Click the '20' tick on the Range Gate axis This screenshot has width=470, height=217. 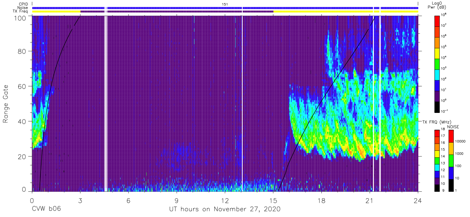pyautogui.click(x=21, y=157)
